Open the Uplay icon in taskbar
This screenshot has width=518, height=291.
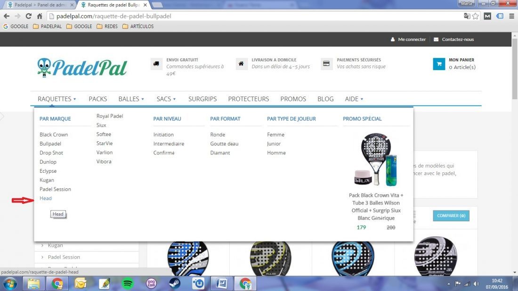198,284
